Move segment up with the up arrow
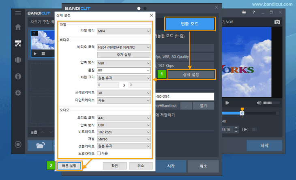Screen dimensions: 296x180 tap(43, 132)
